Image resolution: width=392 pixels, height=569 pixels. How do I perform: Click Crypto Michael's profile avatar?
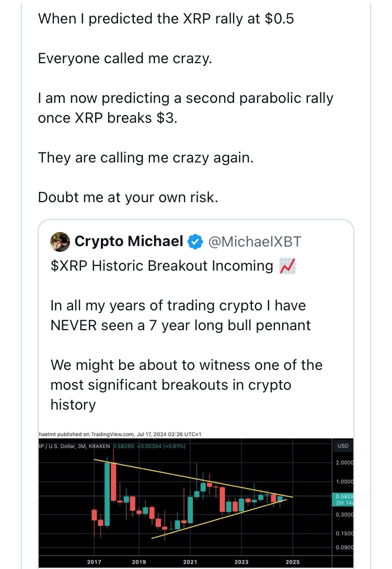(60, 241)
